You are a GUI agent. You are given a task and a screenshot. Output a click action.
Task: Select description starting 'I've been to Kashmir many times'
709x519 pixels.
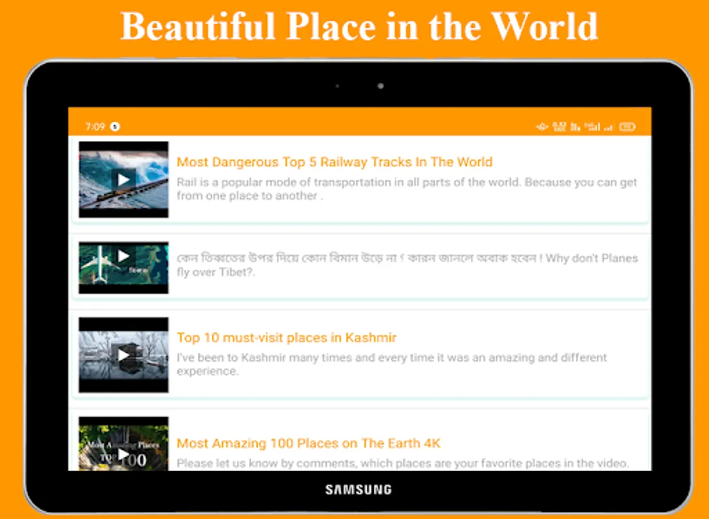point(392,364)
